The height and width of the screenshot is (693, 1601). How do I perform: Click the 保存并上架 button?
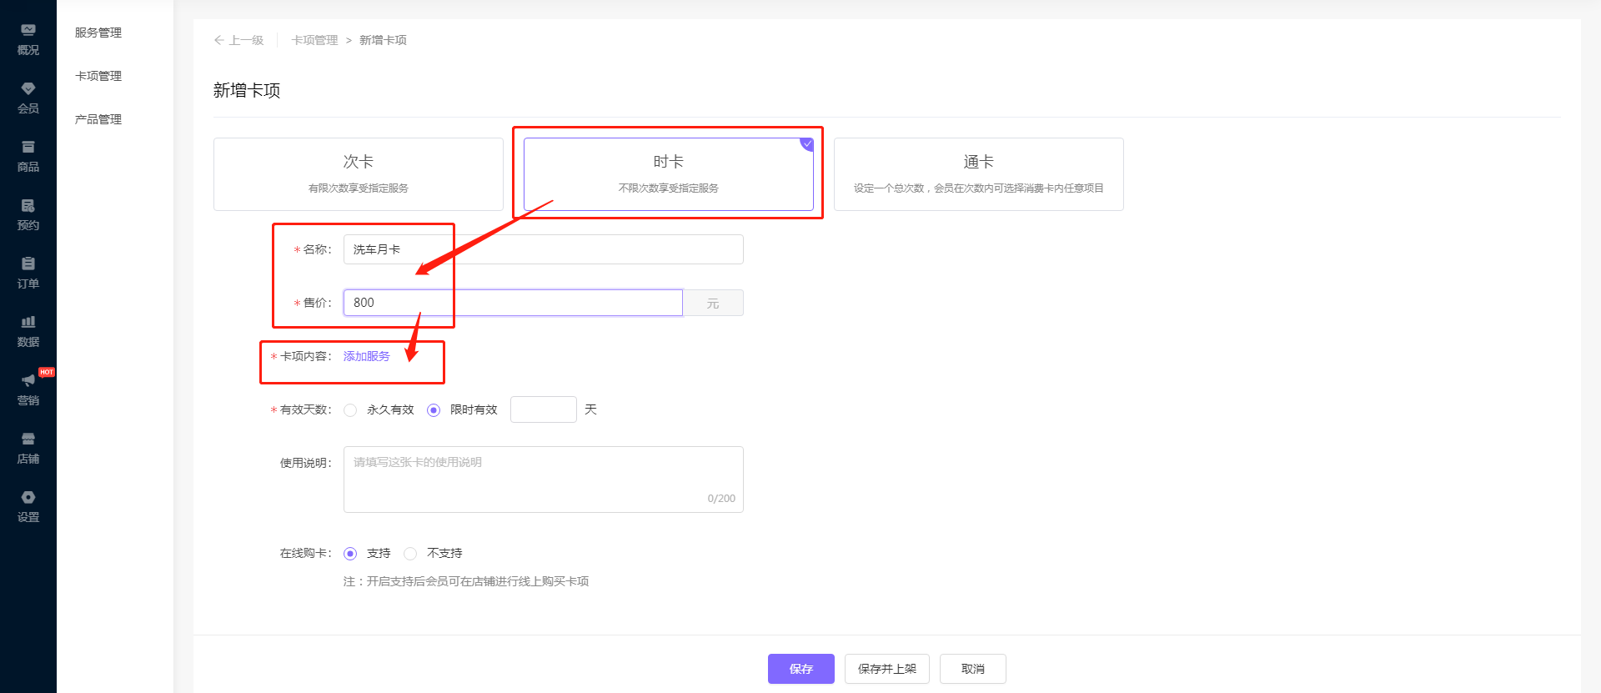(887, 669)
